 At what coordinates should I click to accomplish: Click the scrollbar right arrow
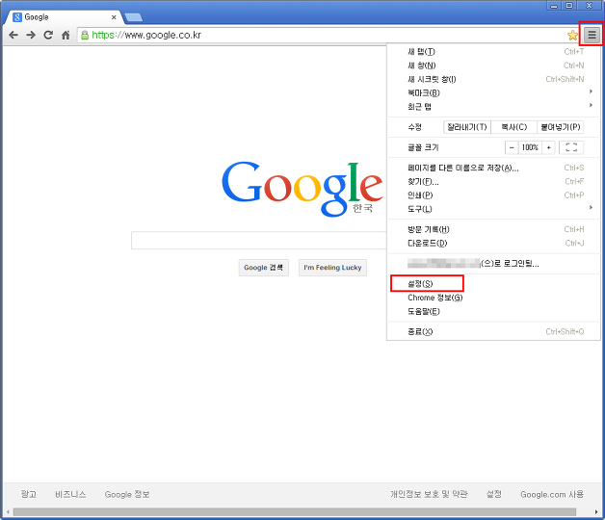(596, 512)
